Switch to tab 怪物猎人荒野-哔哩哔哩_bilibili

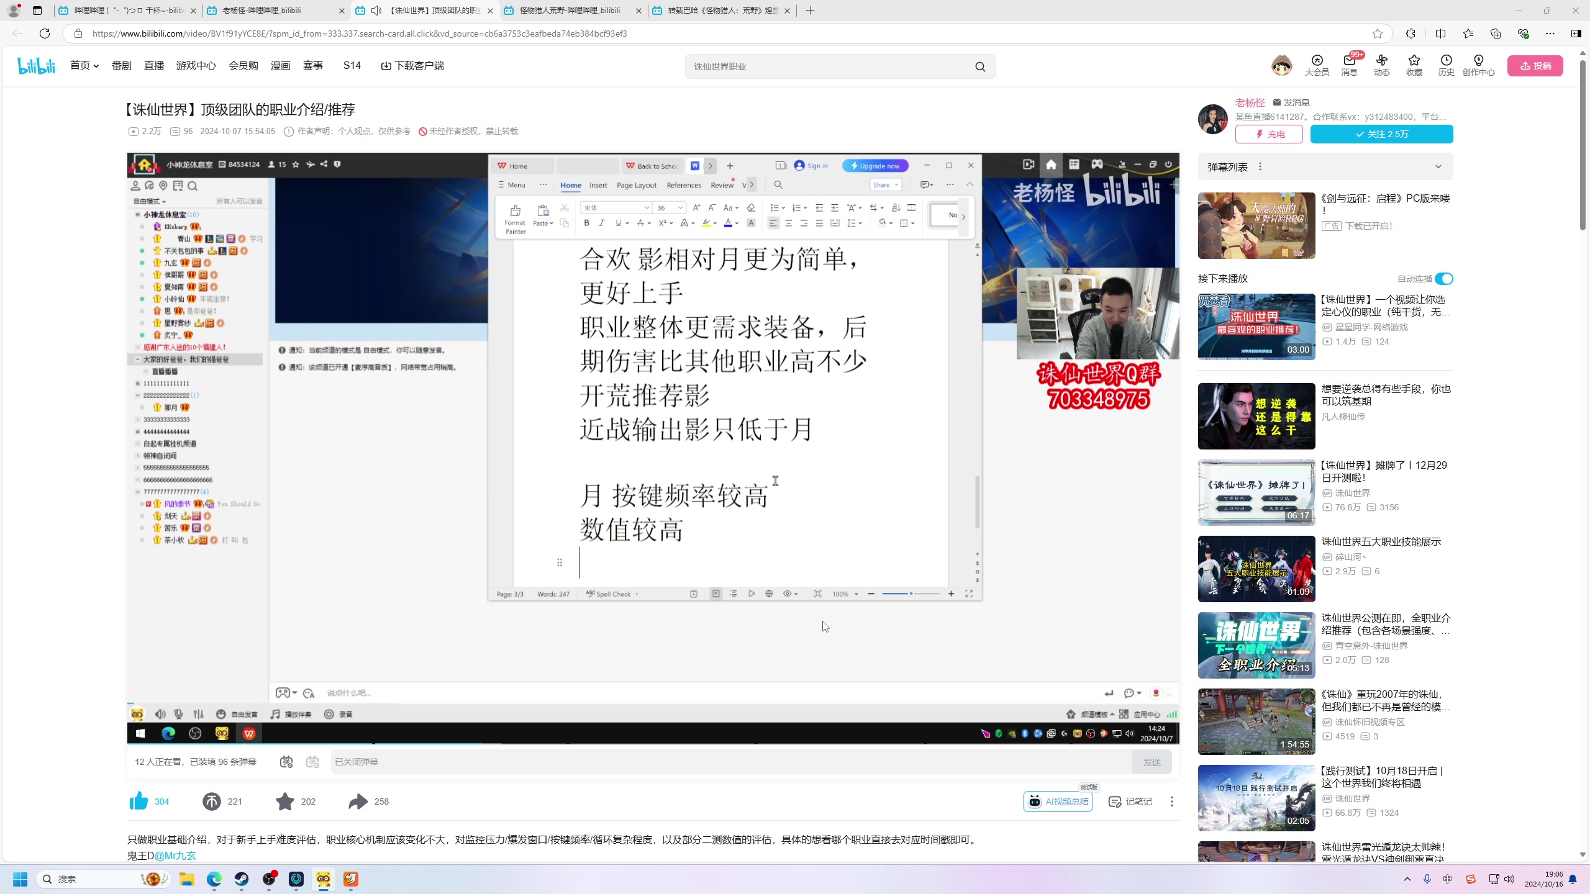(x=572, y=11)
